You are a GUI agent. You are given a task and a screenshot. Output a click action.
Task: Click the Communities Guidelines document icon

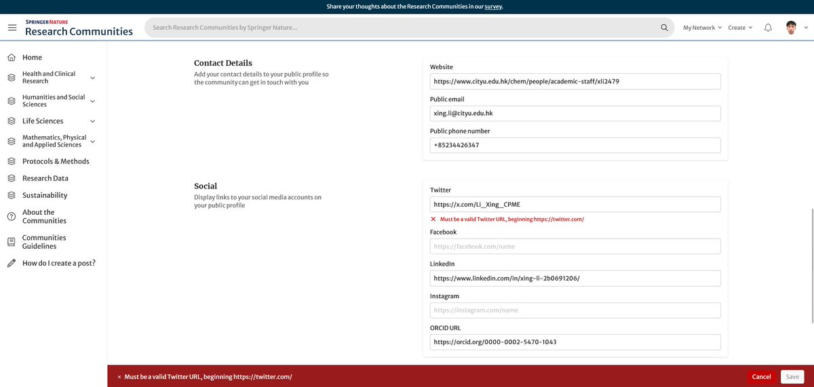12,242
